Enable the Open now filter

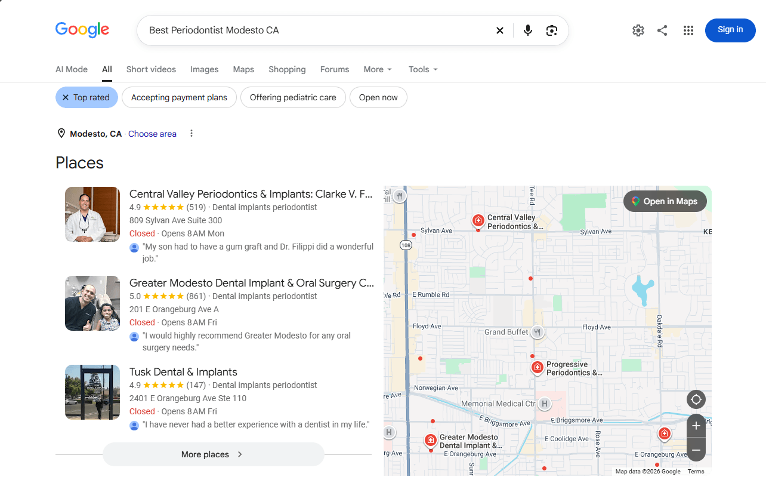pyautogui.click(x=378, y=97)
